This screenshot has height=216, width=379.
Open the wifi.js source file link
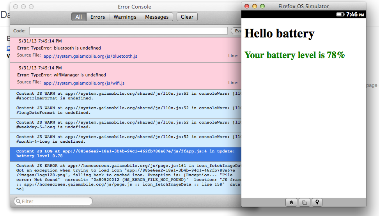[x=84, y=83]
